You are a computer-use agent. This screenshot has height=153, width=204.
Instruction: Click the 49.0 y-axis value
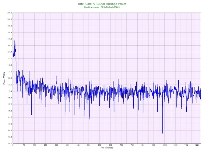pyautogui.click(x=10, y=144)
